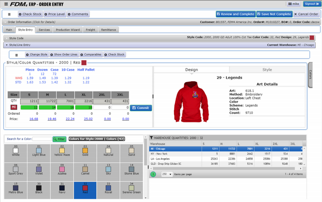Open the Colors side panel tab
322x202 pixels.
click(x=310, y=75)
